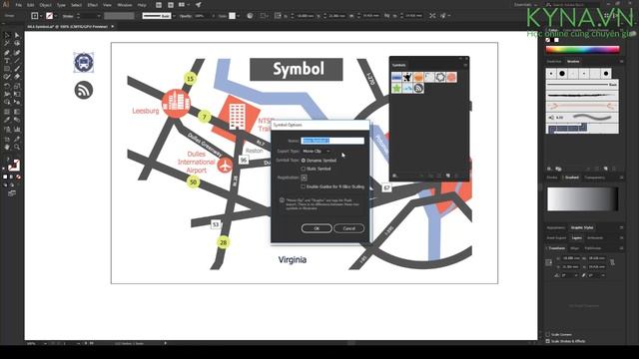This screenshot has width=639, height=359.
Task: Click the Registration point grid
Action: [304, 178]
